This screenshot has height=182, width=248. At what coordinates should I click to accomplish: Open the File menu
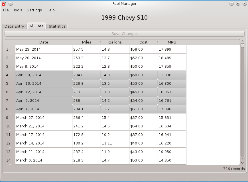tap(6, 10)
